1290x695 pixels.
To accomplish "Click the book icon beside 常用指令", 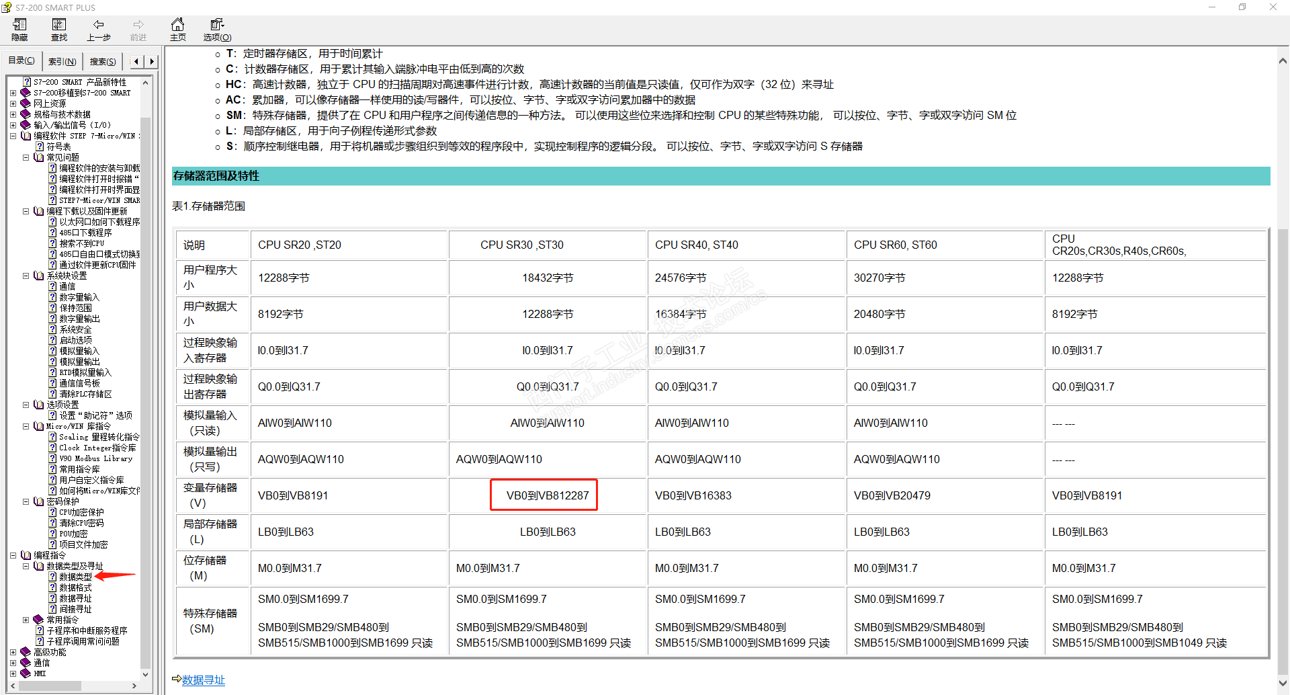I will click(x=39, y=620).
